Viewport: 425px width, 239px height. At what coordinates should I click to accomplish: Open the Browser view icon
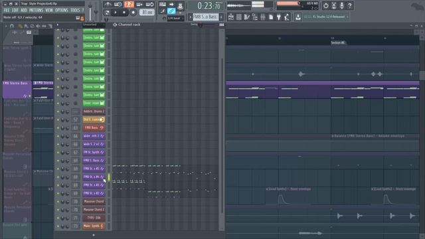[x=255, y=17]
